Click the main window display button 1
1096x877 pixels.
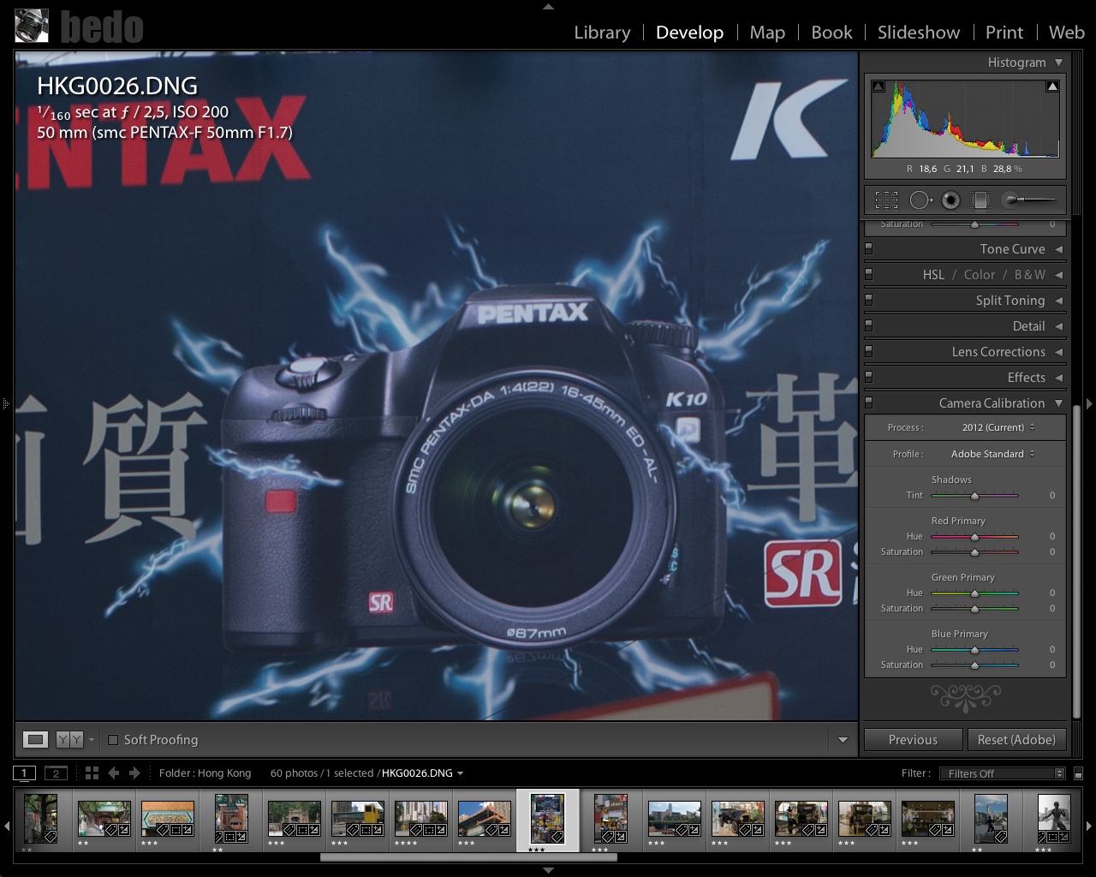coord(25,773)
